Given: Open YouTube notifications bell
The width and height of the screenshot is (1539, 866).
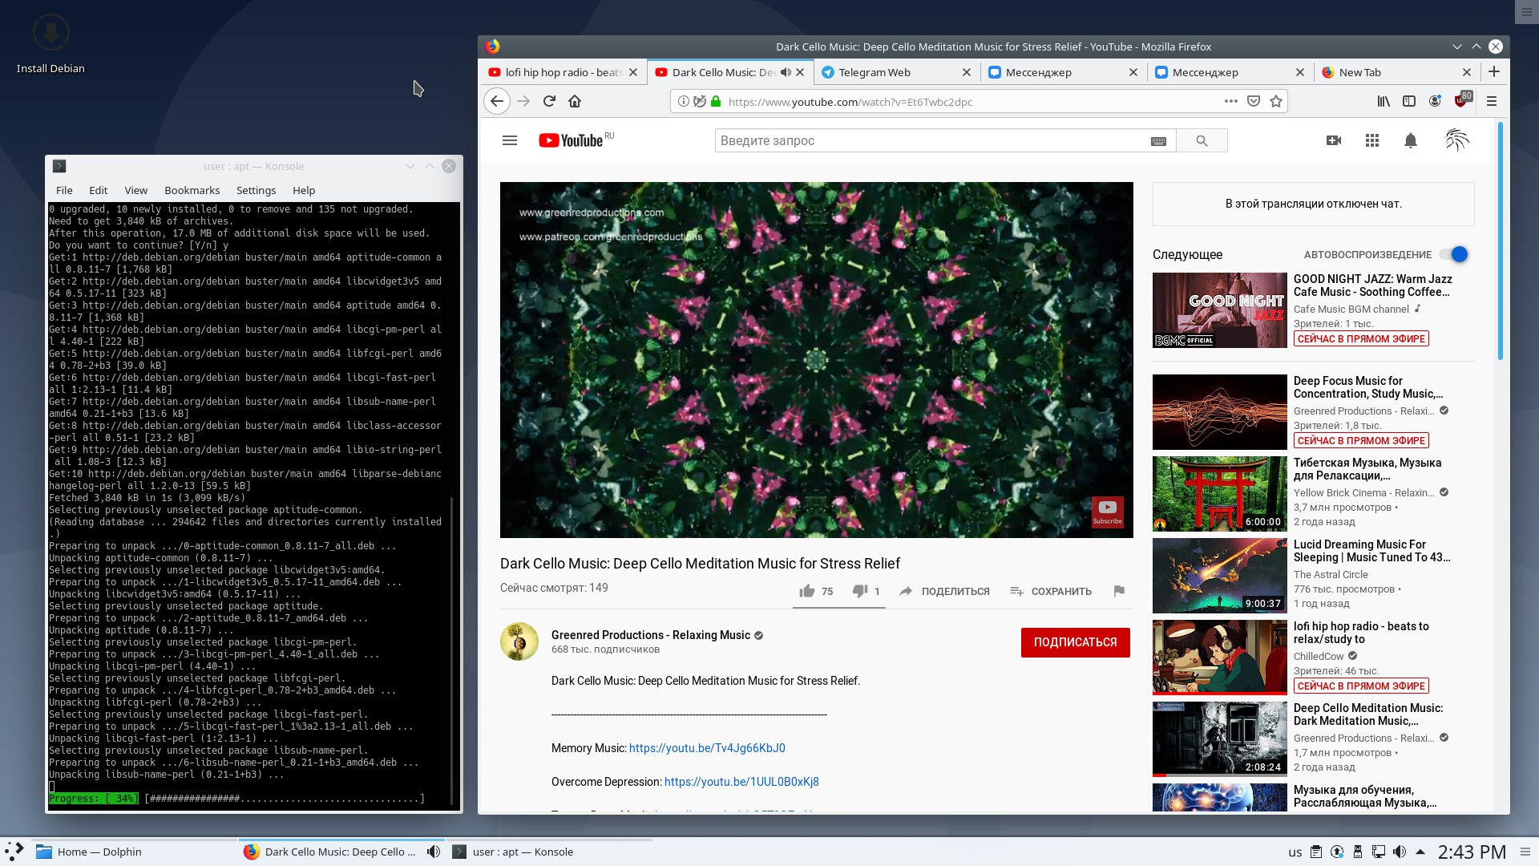Looking at the screenshot, I should pyautogui.click(x=1411, y=140).
